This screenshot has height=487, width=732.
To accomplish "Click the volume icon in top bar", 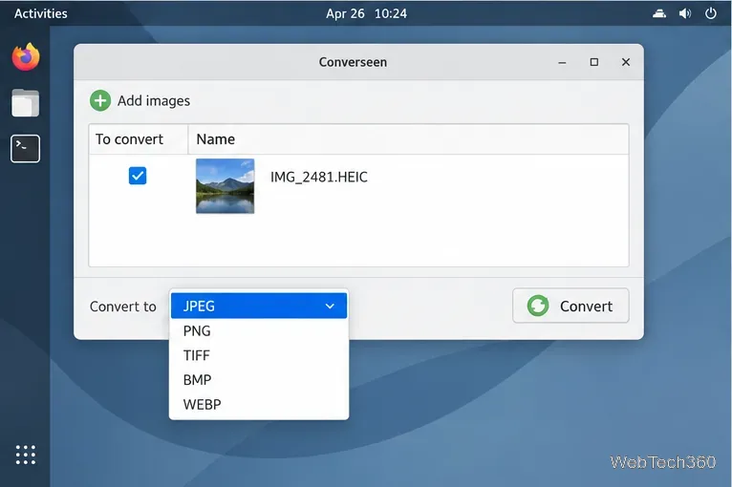I will tap(685, 13).
